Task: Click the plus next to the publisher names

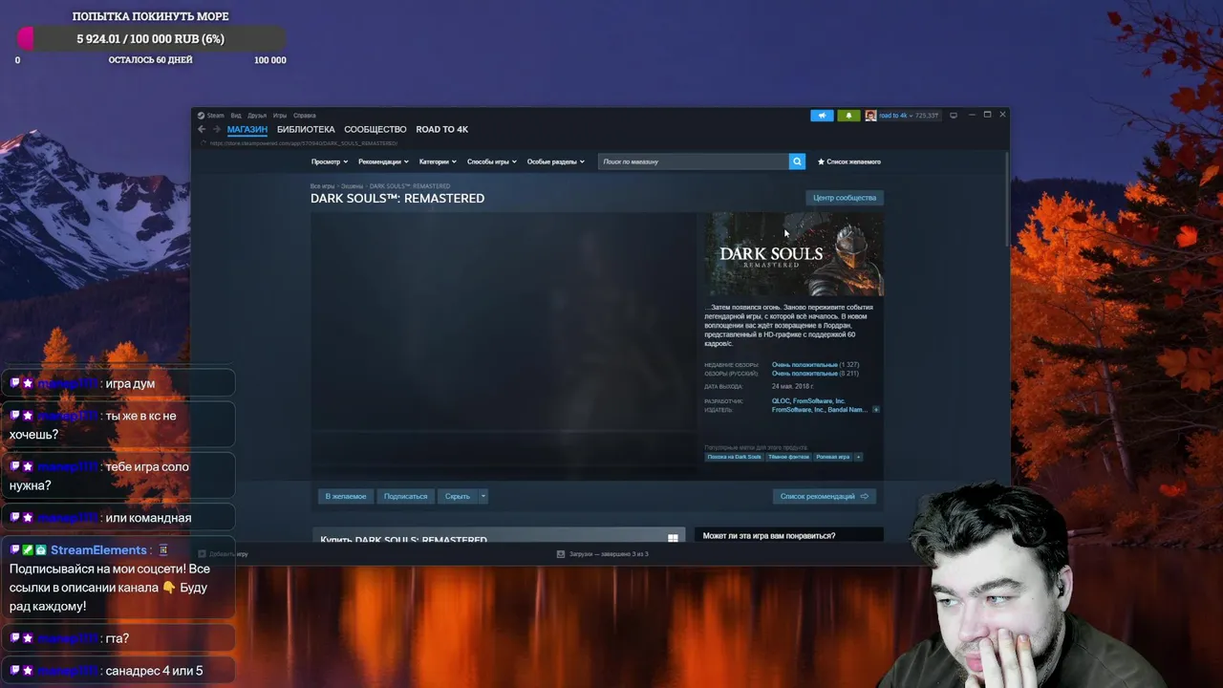Action: 875,410
